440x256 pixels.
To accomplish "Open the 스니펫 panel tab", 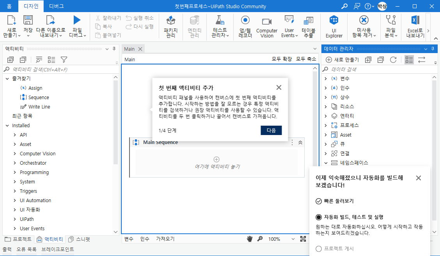I will pos(80,239).
